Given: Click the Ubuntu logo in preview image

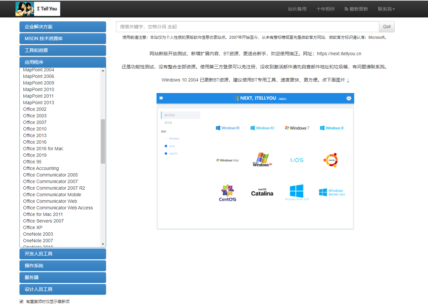Looking at the screenshot, I should click(x=331, y=160).
